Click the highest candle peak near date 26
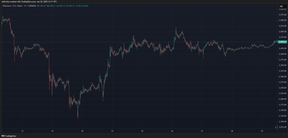The image size is (288, 138). [176, 28]
